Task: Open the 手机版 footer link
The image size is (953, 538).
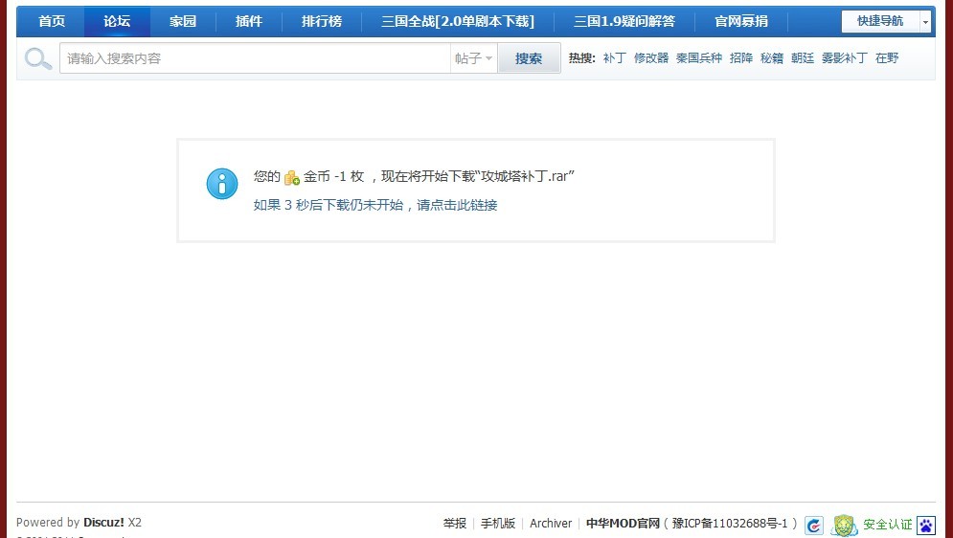Action: [498, 524]
